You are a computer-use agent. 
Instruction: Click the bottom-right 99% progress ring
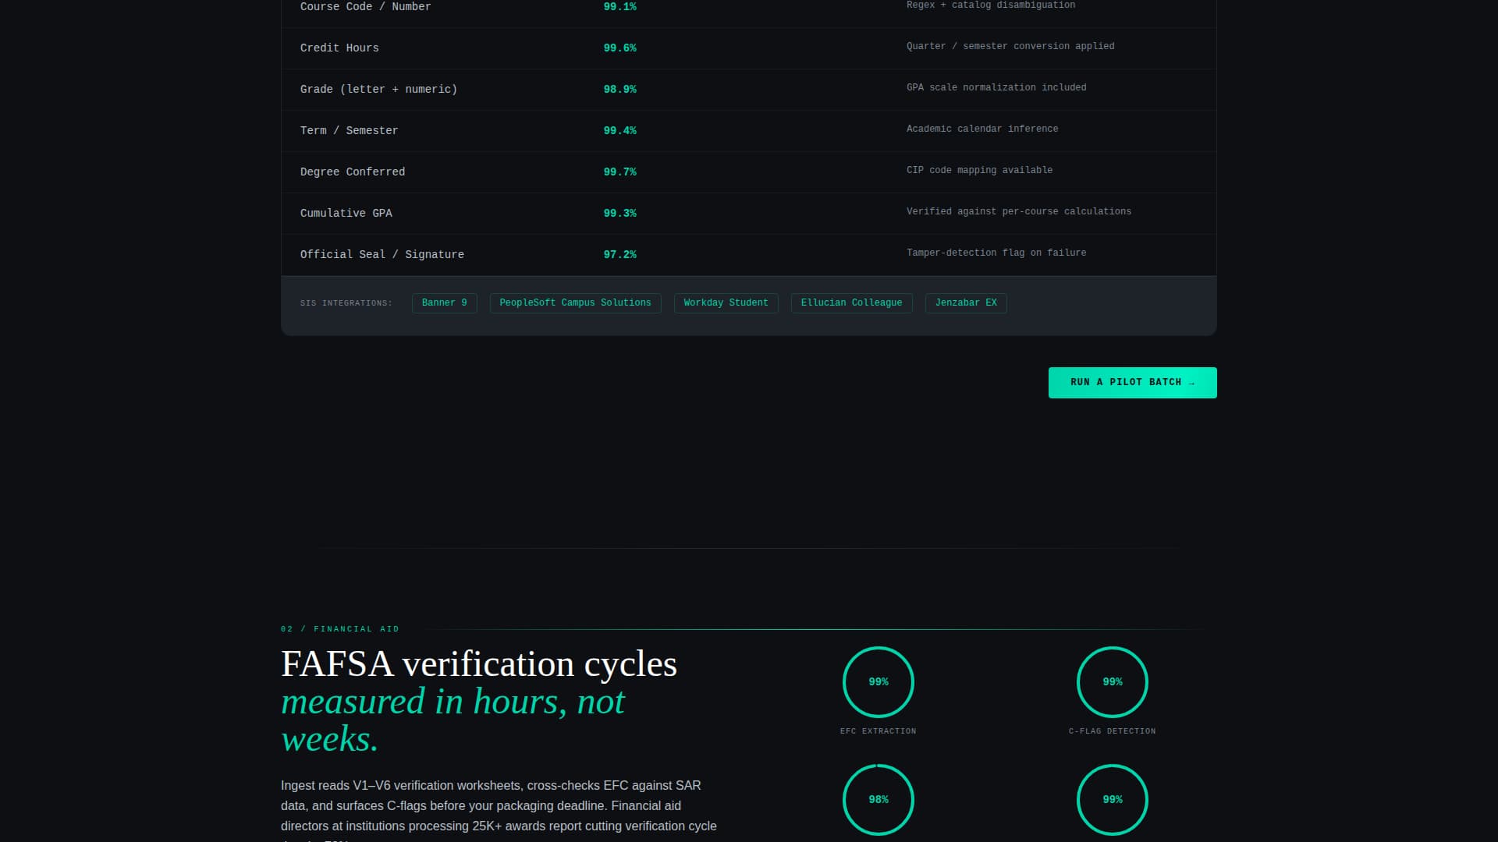click(1113, 800)
